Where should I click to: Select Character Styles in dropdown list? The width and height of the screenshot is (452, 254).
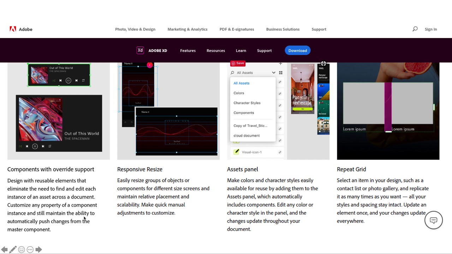[247, 103]
